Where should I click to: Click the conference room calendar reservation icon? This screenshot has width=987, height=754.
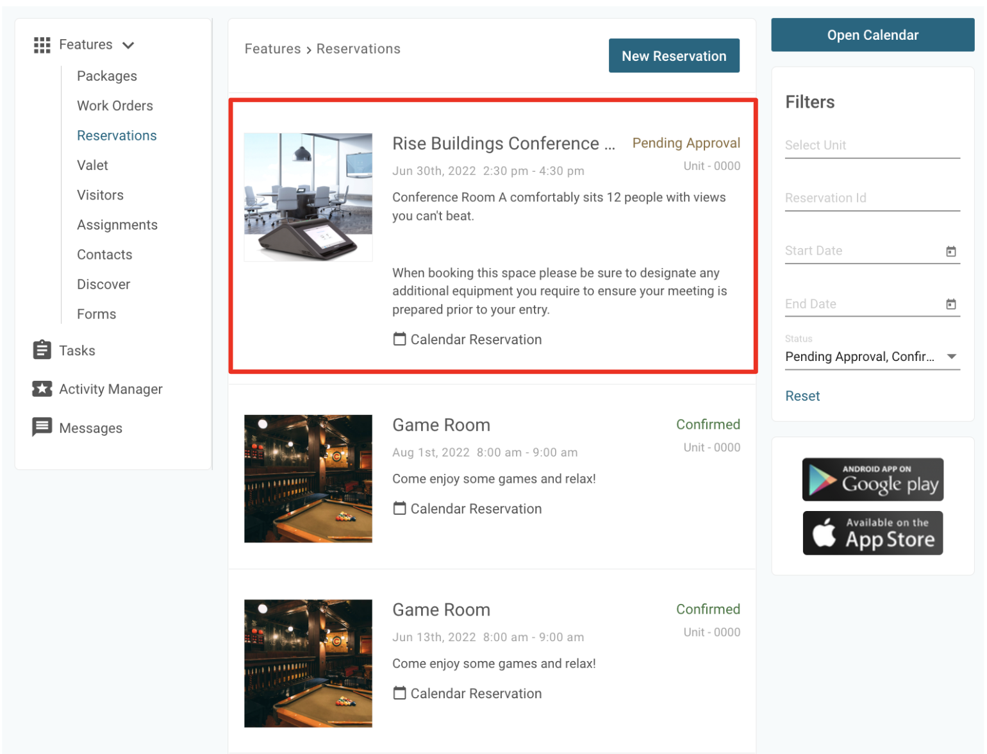(399, 339)
